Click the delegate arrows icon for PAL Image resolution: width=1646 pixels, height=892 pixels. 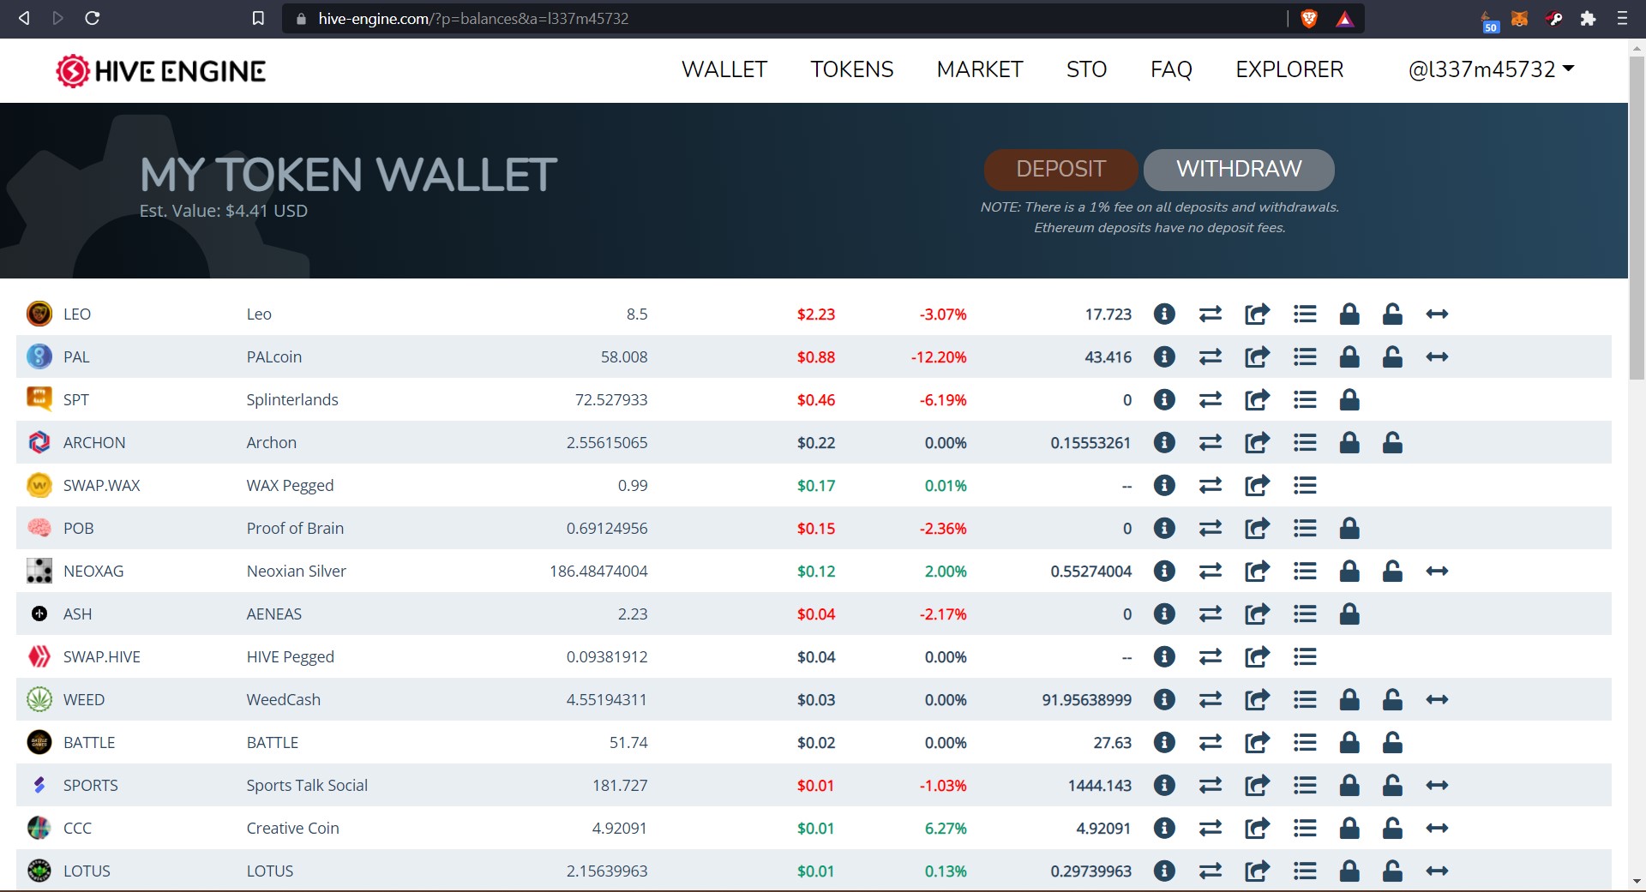click(1438, 357)
